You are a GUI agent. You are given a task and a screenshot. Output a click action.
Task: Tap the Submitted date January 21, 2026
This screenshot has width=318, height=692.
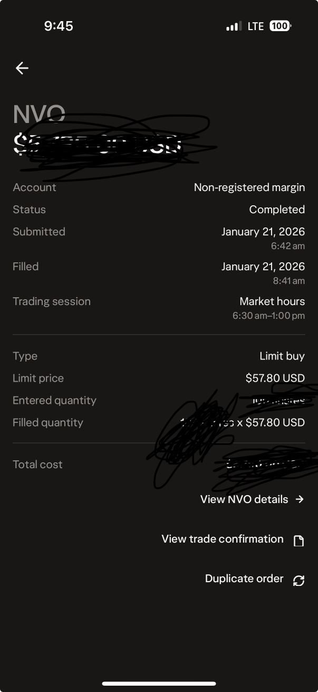[x=263, y=232]
